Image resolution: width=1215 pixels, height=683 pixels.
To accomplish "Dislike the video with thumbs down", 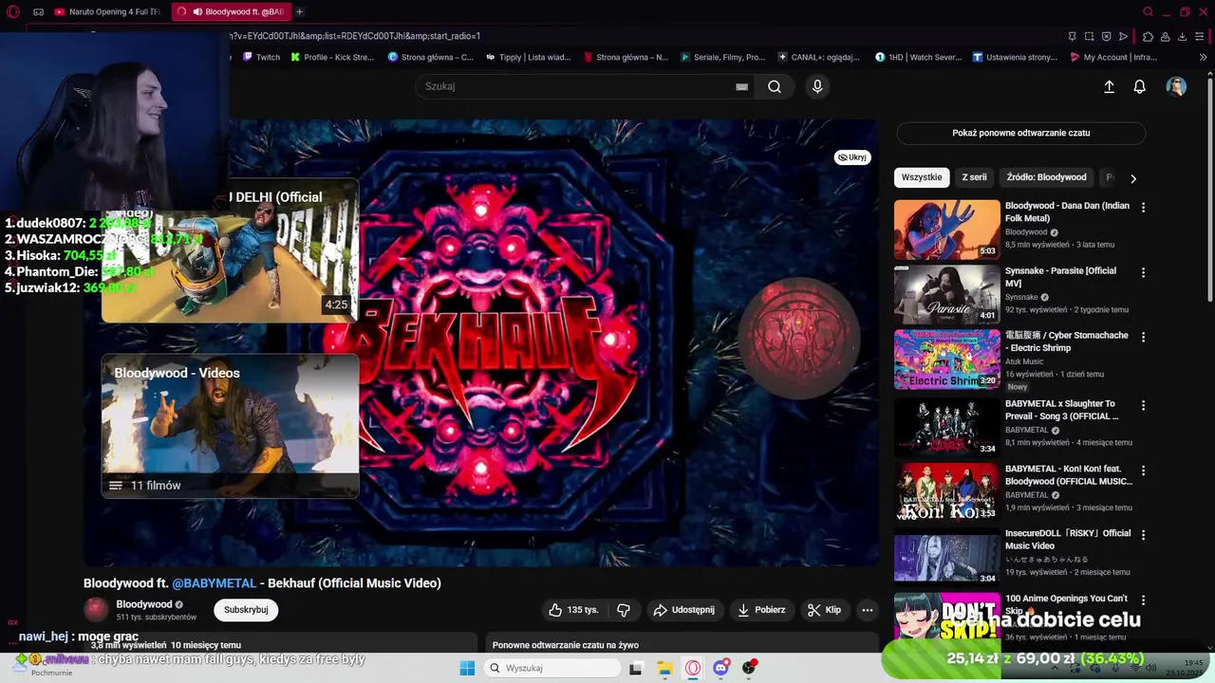I will click(x=624, y=610).
